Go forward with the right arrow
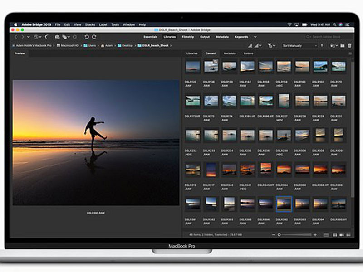The height and width of the screenshot is (272, 363). click(x=22, y=37)
